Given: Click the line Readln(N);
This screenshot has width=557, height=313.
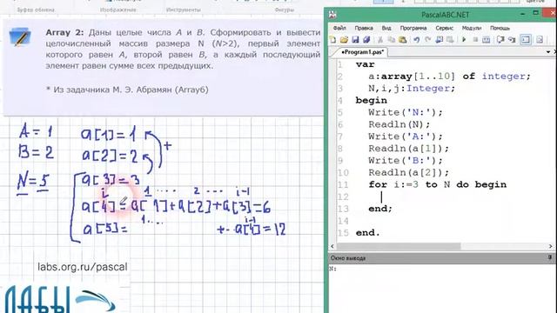Looking at the screenshot, I should click(x=399, y=124).
